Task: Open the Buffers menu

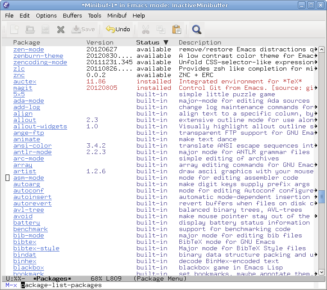Action: (72, 15)
